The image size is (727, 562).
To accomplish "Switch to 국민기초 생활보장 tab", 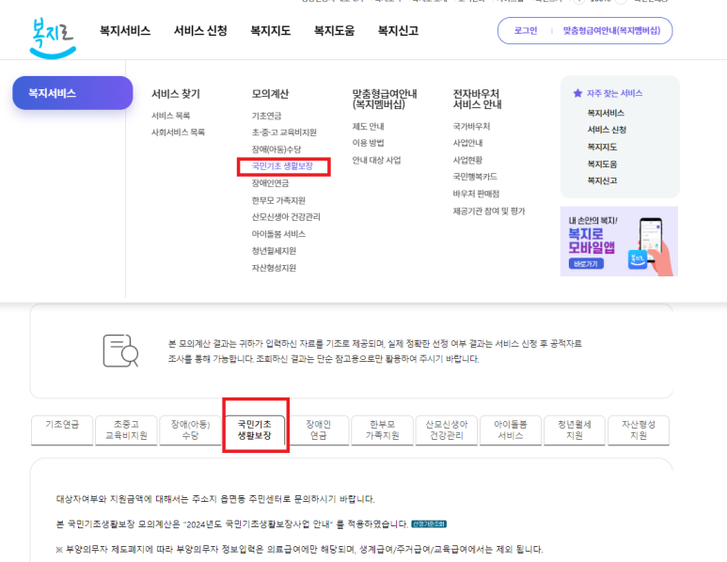I will coord(255,429).
